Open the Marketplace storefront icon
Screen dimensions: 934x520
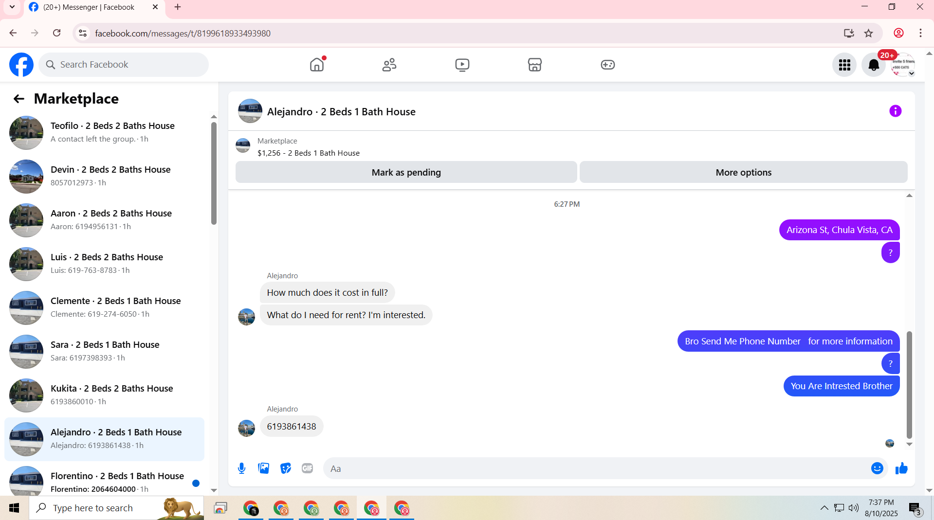pyautogui.click(x=535, y=65)
